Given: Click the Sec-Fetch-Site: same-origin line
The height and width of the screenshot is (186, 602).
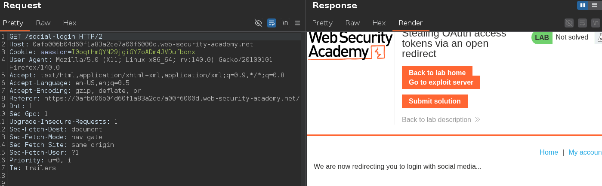Looking at the screenshot, I should tap(62, 145).
